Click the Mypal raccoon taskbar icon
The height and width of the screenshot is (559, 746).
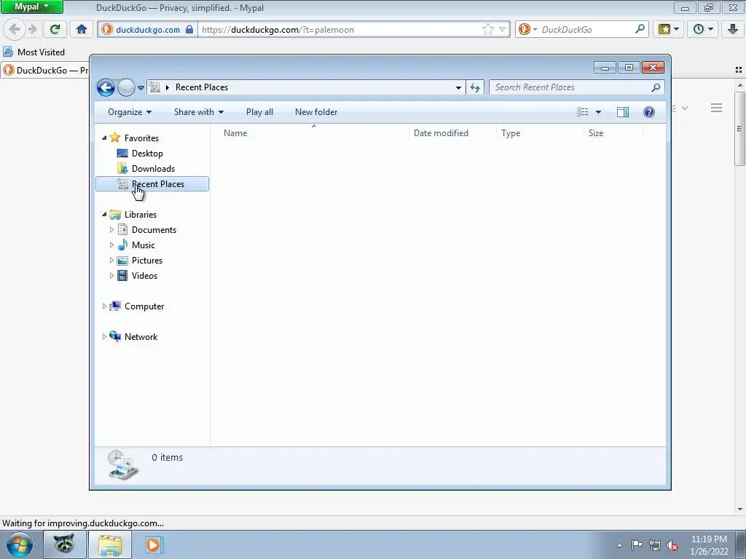(64, 544)
